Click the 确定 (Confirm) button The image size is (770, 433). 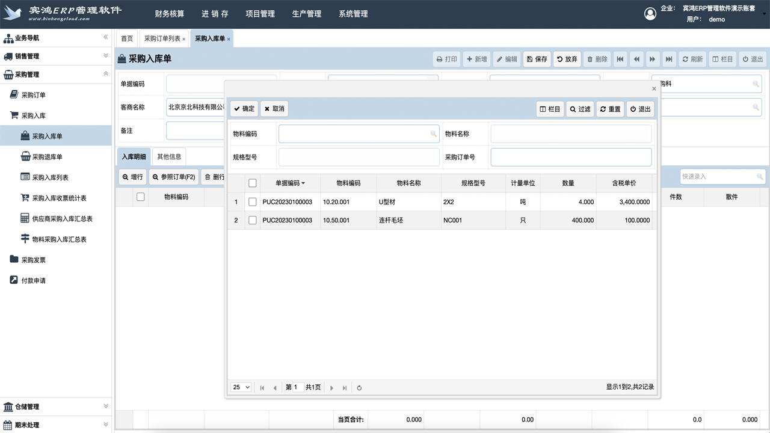(x=243, y=109)
